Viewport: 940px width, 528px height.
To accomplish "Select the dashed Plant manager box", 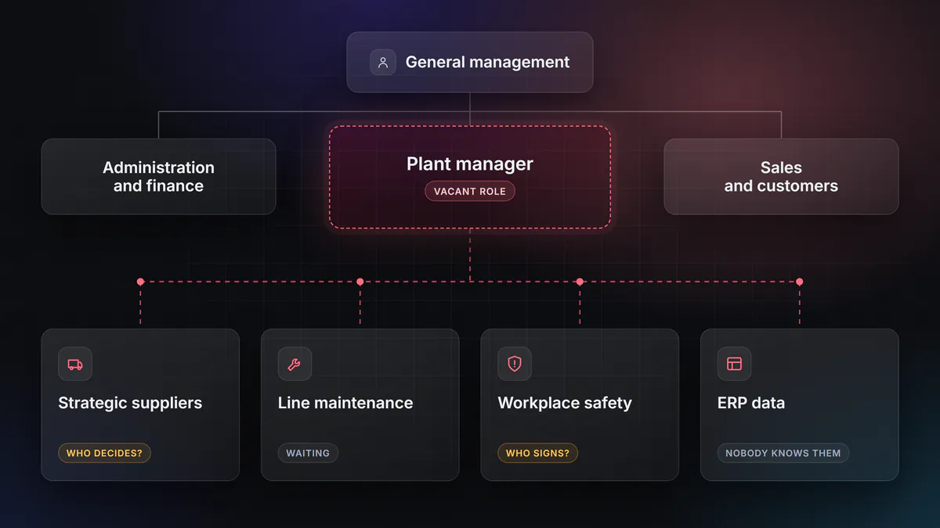I will pos(470,177).
